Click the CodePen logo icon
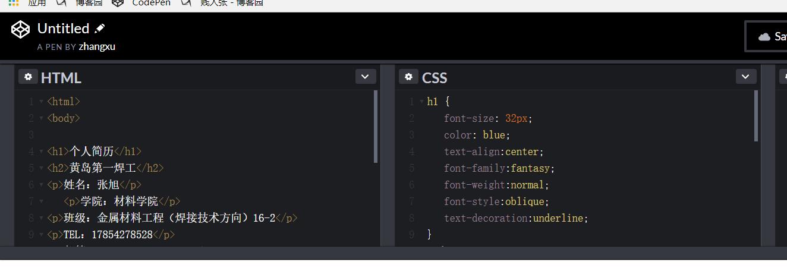 21,29
